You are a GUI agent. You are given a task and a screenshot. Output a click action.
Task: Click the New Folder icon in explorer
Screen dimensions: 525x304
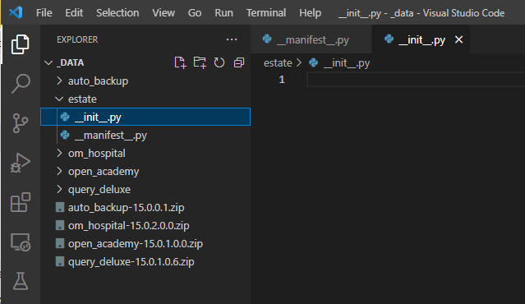tap(200, 62)
